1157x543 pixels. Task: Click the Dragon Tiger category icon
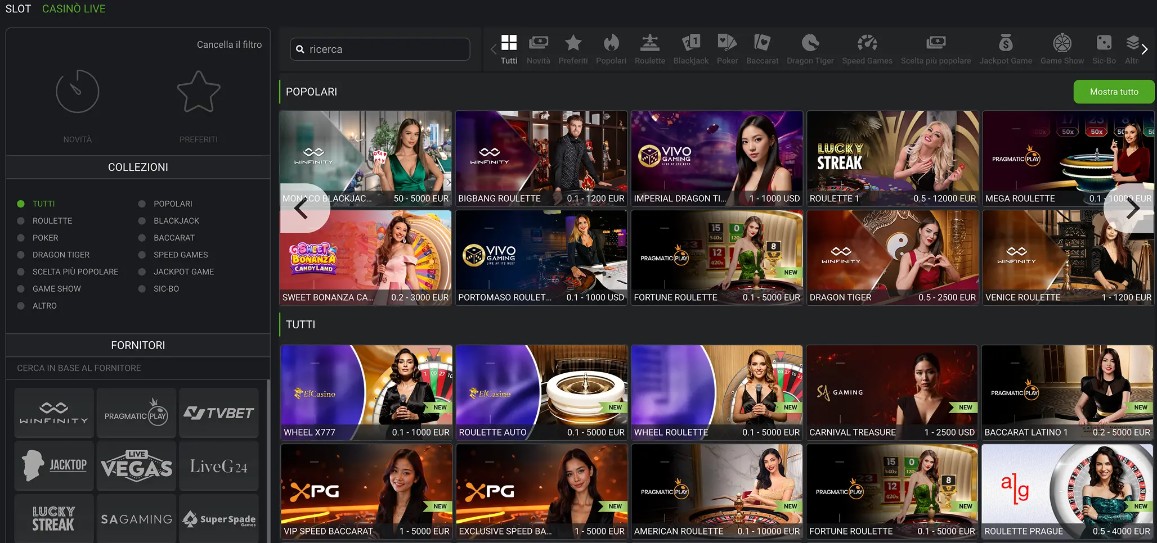click(810, 44)
